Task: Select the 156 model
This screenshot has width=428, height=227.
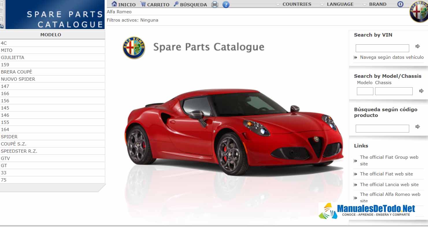Action: coord(52,101)
